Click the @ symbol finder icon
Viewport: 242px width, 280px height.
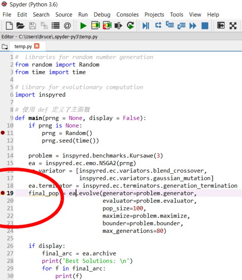point(67,25)
